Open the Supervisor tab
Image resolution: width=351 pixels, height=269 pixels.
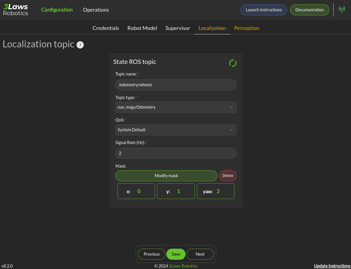pyautogui.click(x=178, y=28)
